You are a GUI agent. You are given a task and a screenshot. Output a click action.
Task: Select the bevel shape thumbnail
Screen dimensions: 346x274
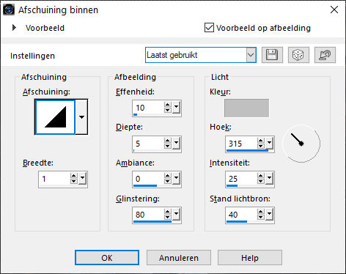click(x=55, y=116)
